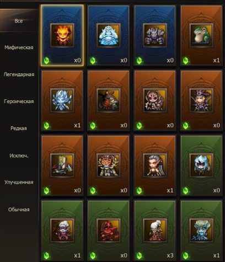Open the armored knight helmet card
The width and height of the screenshot is (225, 262).
point(62,165)
